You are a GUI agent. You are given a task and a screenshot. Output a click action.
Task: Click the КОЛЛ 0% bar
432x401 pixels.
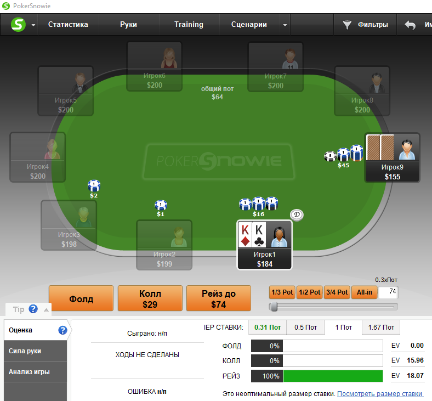317,361
